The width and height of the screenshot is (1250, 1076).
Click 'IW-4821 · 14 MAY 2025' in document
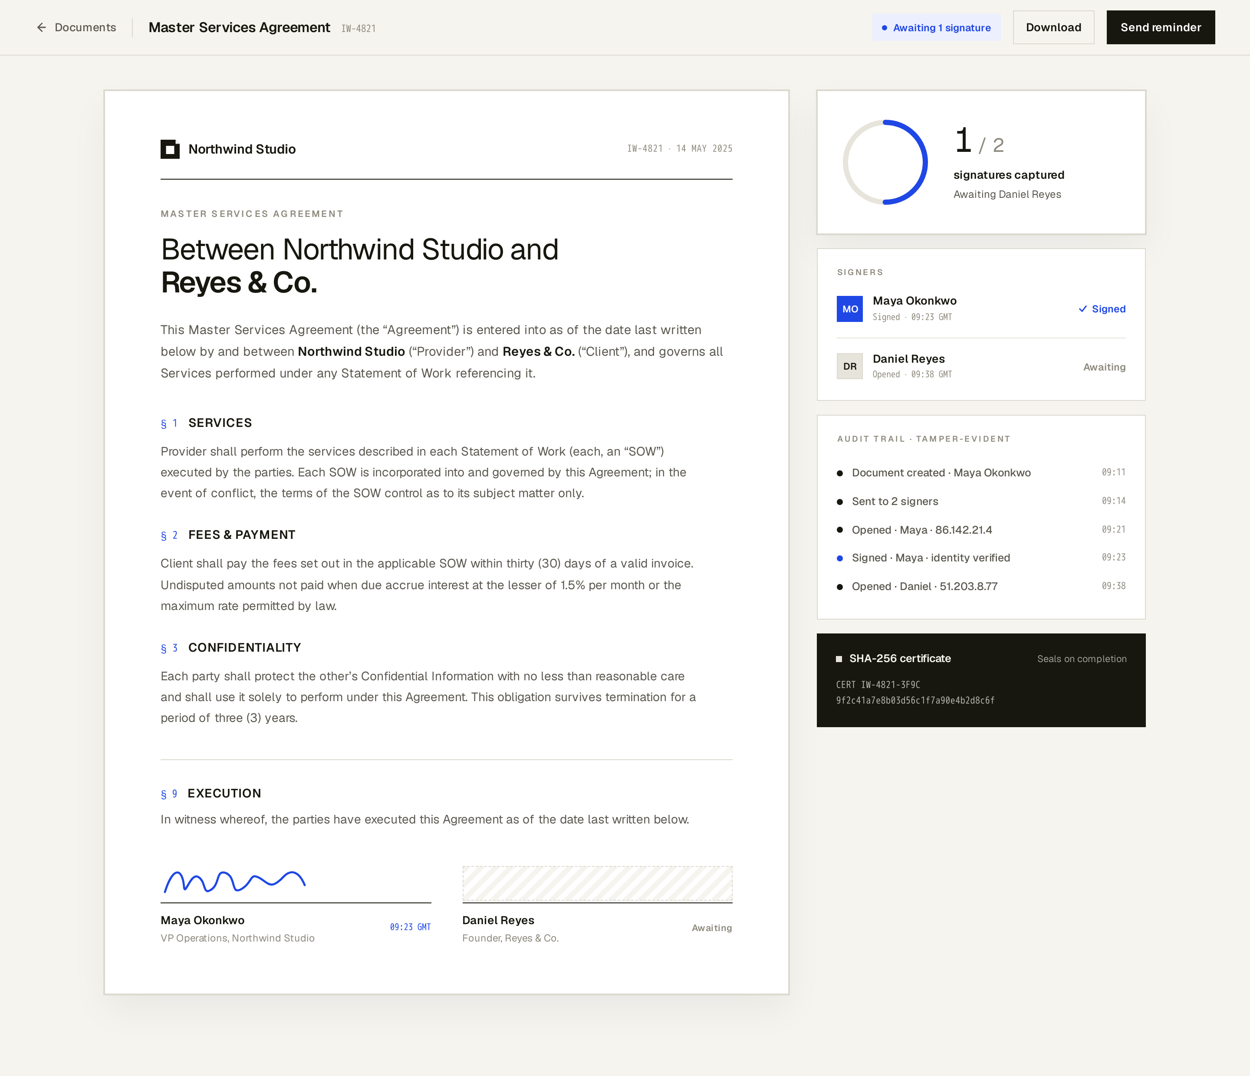(679, 148)
